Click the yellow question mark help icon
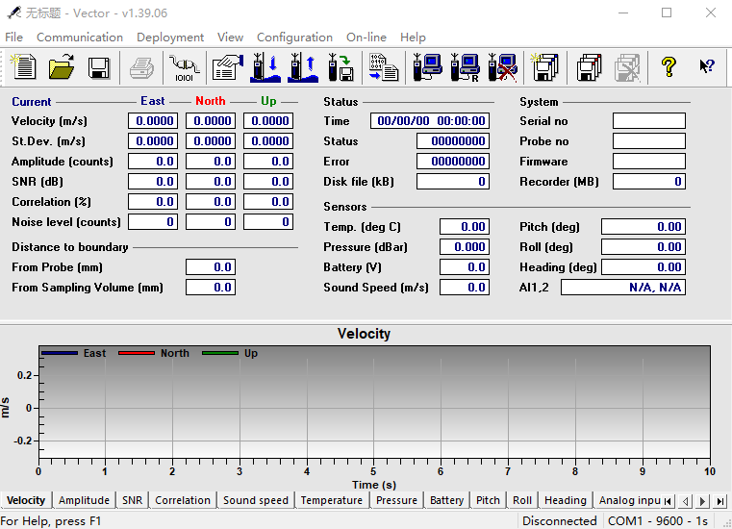The height and width of the screenshot is (529, 732). point(669,67)
